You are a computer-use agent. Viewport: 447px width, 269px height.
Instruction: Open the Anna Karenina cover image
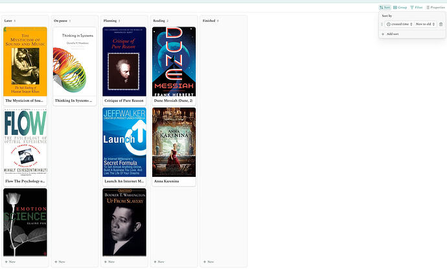(x=174, y=142)
